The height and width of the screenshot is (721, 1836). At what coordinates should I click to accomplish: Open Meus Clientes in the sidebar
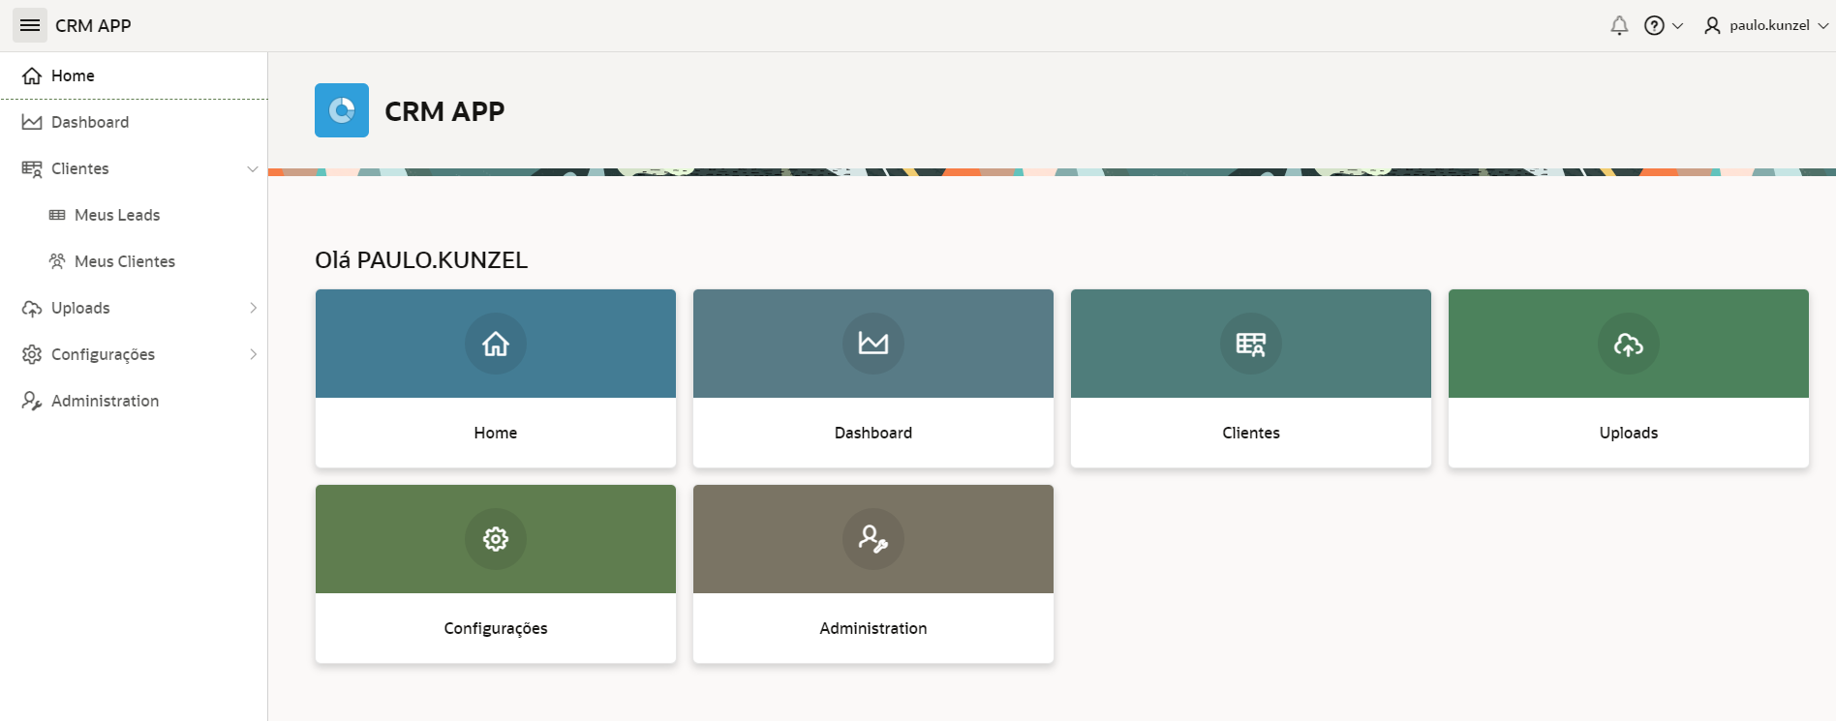pyautogui.click(x=125, y=261)
